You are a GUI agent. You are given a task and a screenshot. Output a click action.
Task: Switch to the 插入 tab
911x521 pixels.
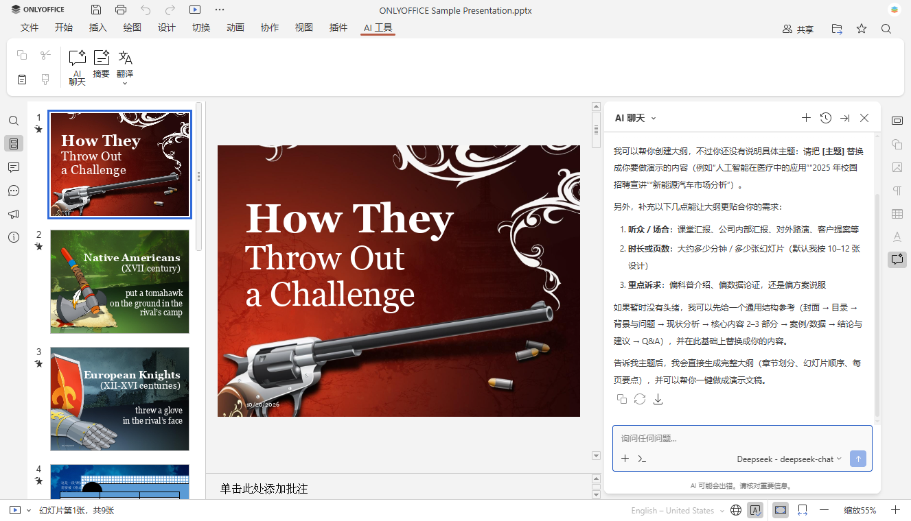pos(98,27)
